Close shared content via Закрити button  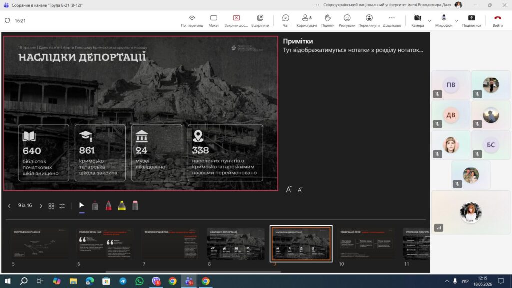tap(236, 21)
